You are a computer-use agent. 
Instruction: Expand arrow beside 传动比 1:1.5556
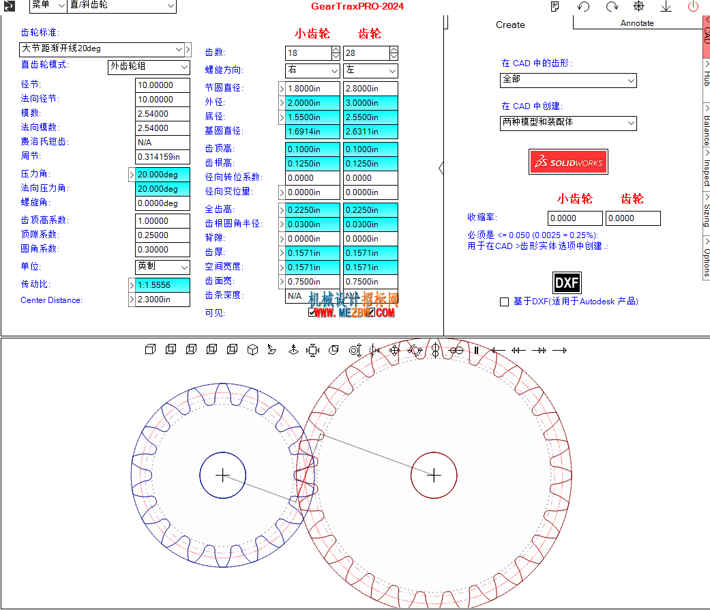tap(132, 285)
